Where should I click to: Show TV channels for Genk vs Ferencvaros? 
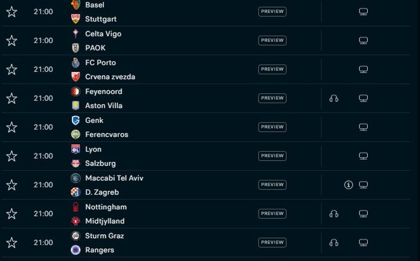coord(363,127)
